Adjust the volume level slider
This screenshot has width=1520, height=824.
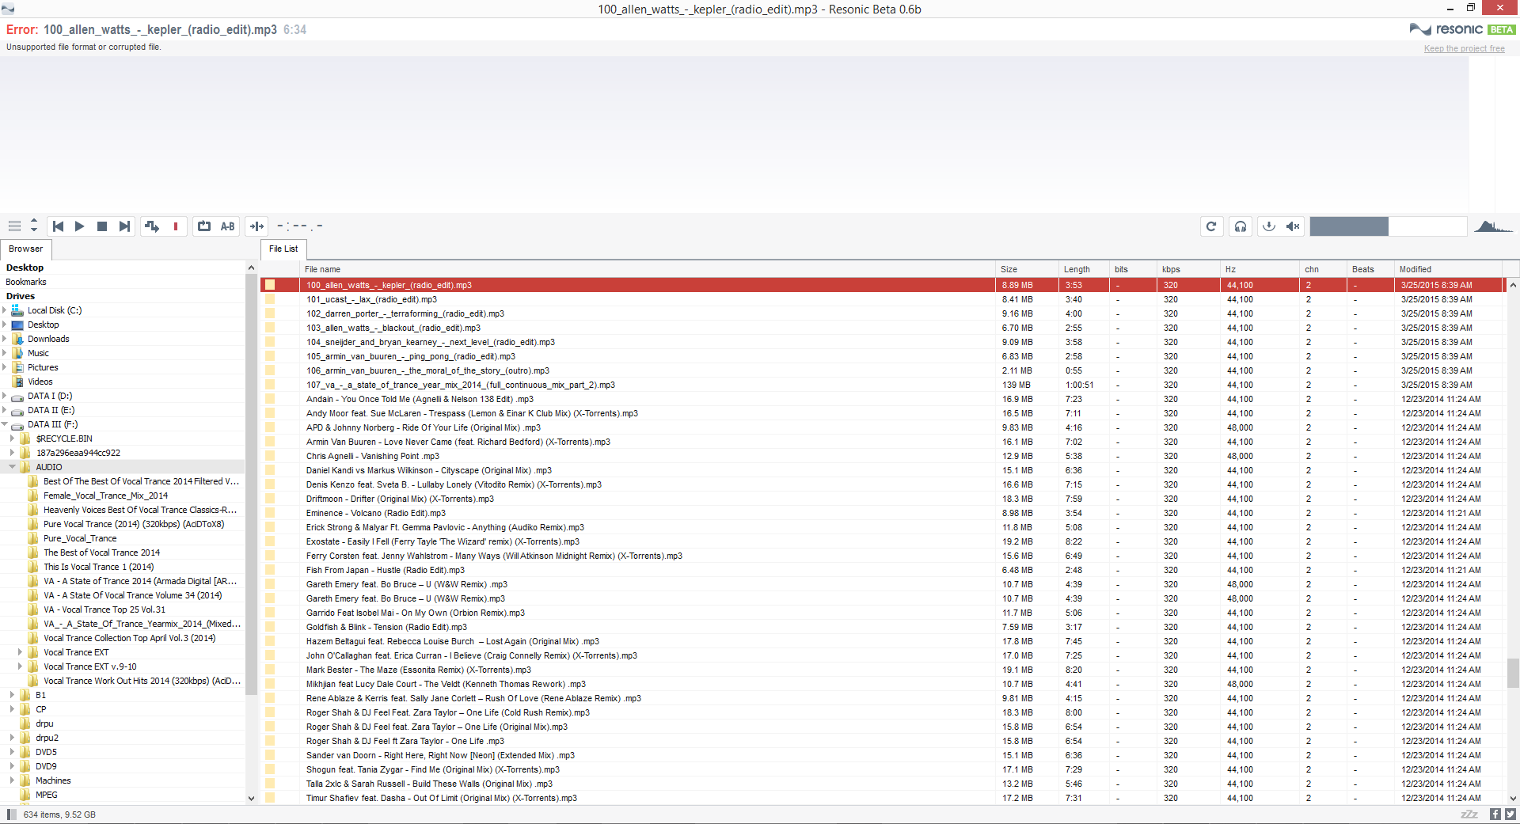(x=1388, y=226)
